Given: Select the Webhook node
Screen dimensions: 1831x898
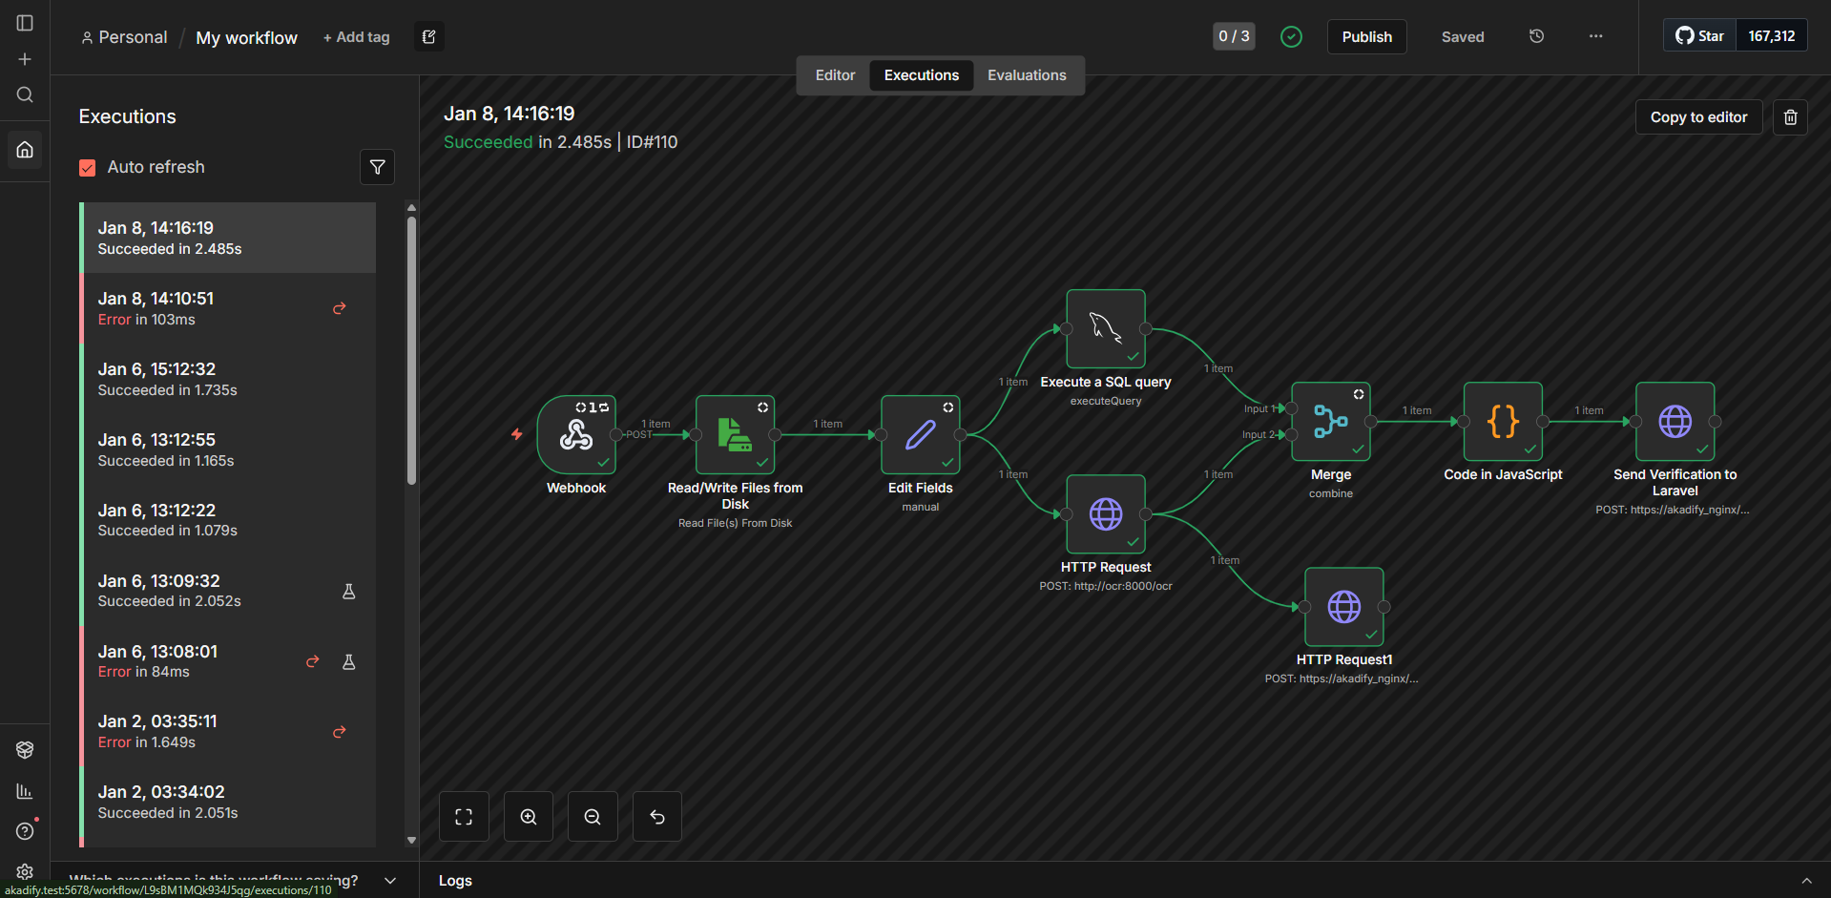Looking at the screenshot, I should tap(576, 435).
